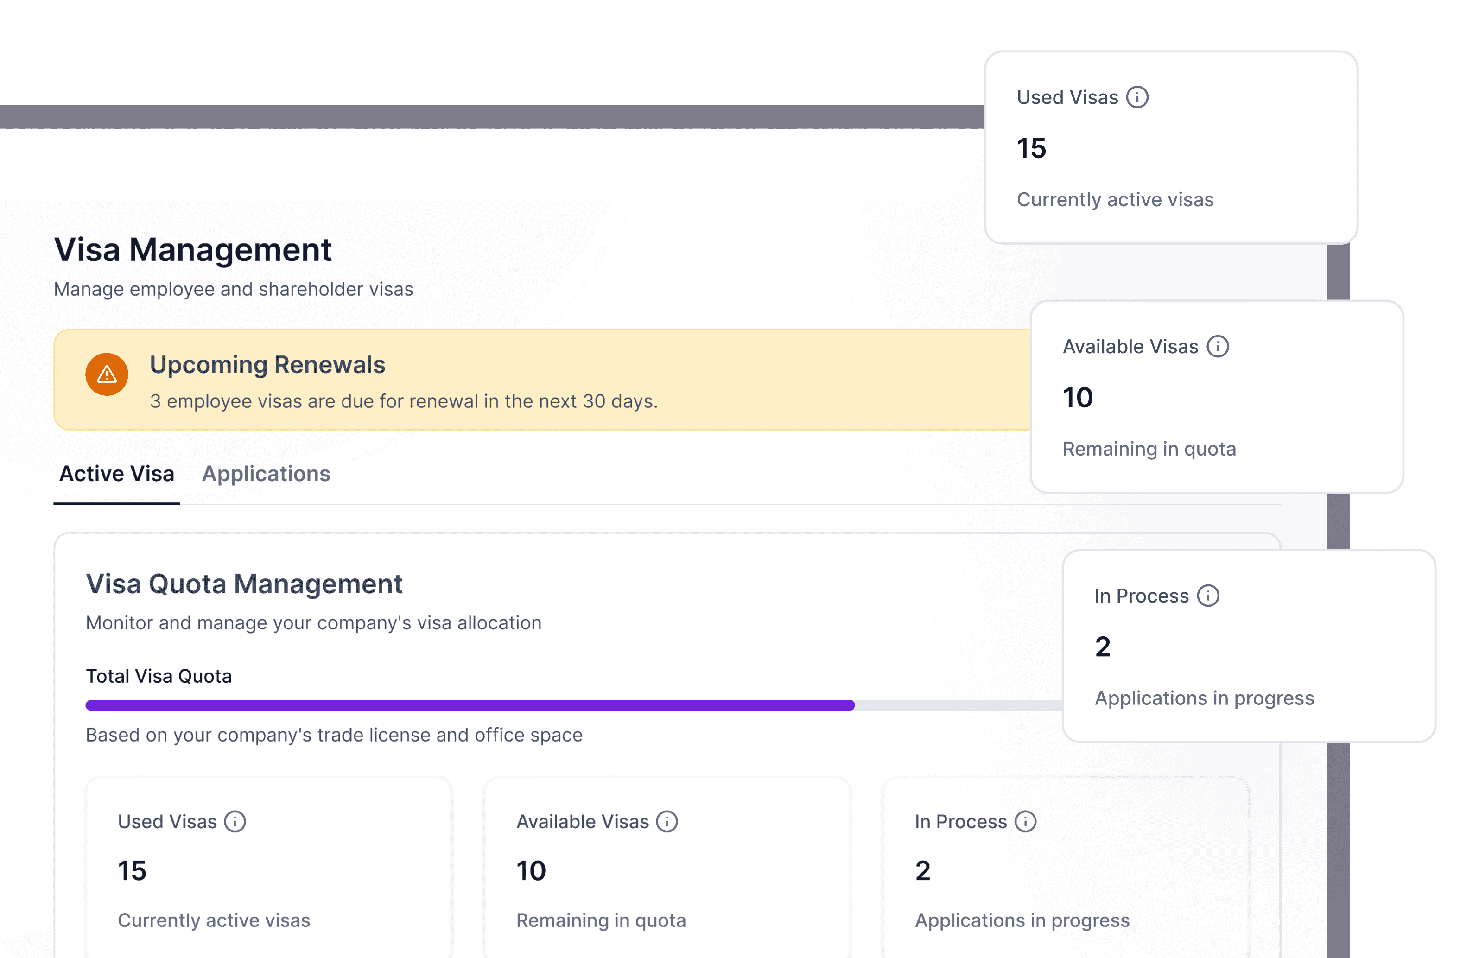Click info icon in bottom In Process card
The width and height of the screenshot is (1460, 958).
[1024, 821]
